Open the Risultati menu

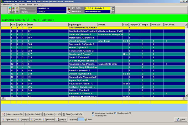tap(22, 4)
